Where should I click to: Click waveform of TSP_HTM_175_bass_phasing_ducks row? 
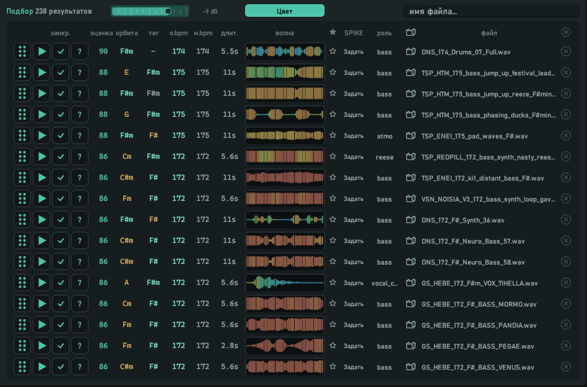(x=285, y=114)
